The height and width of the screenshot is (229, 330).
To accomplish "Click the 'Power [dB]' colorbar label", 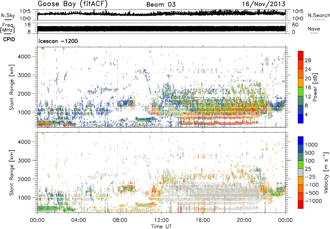I will (x=315, y=87).
